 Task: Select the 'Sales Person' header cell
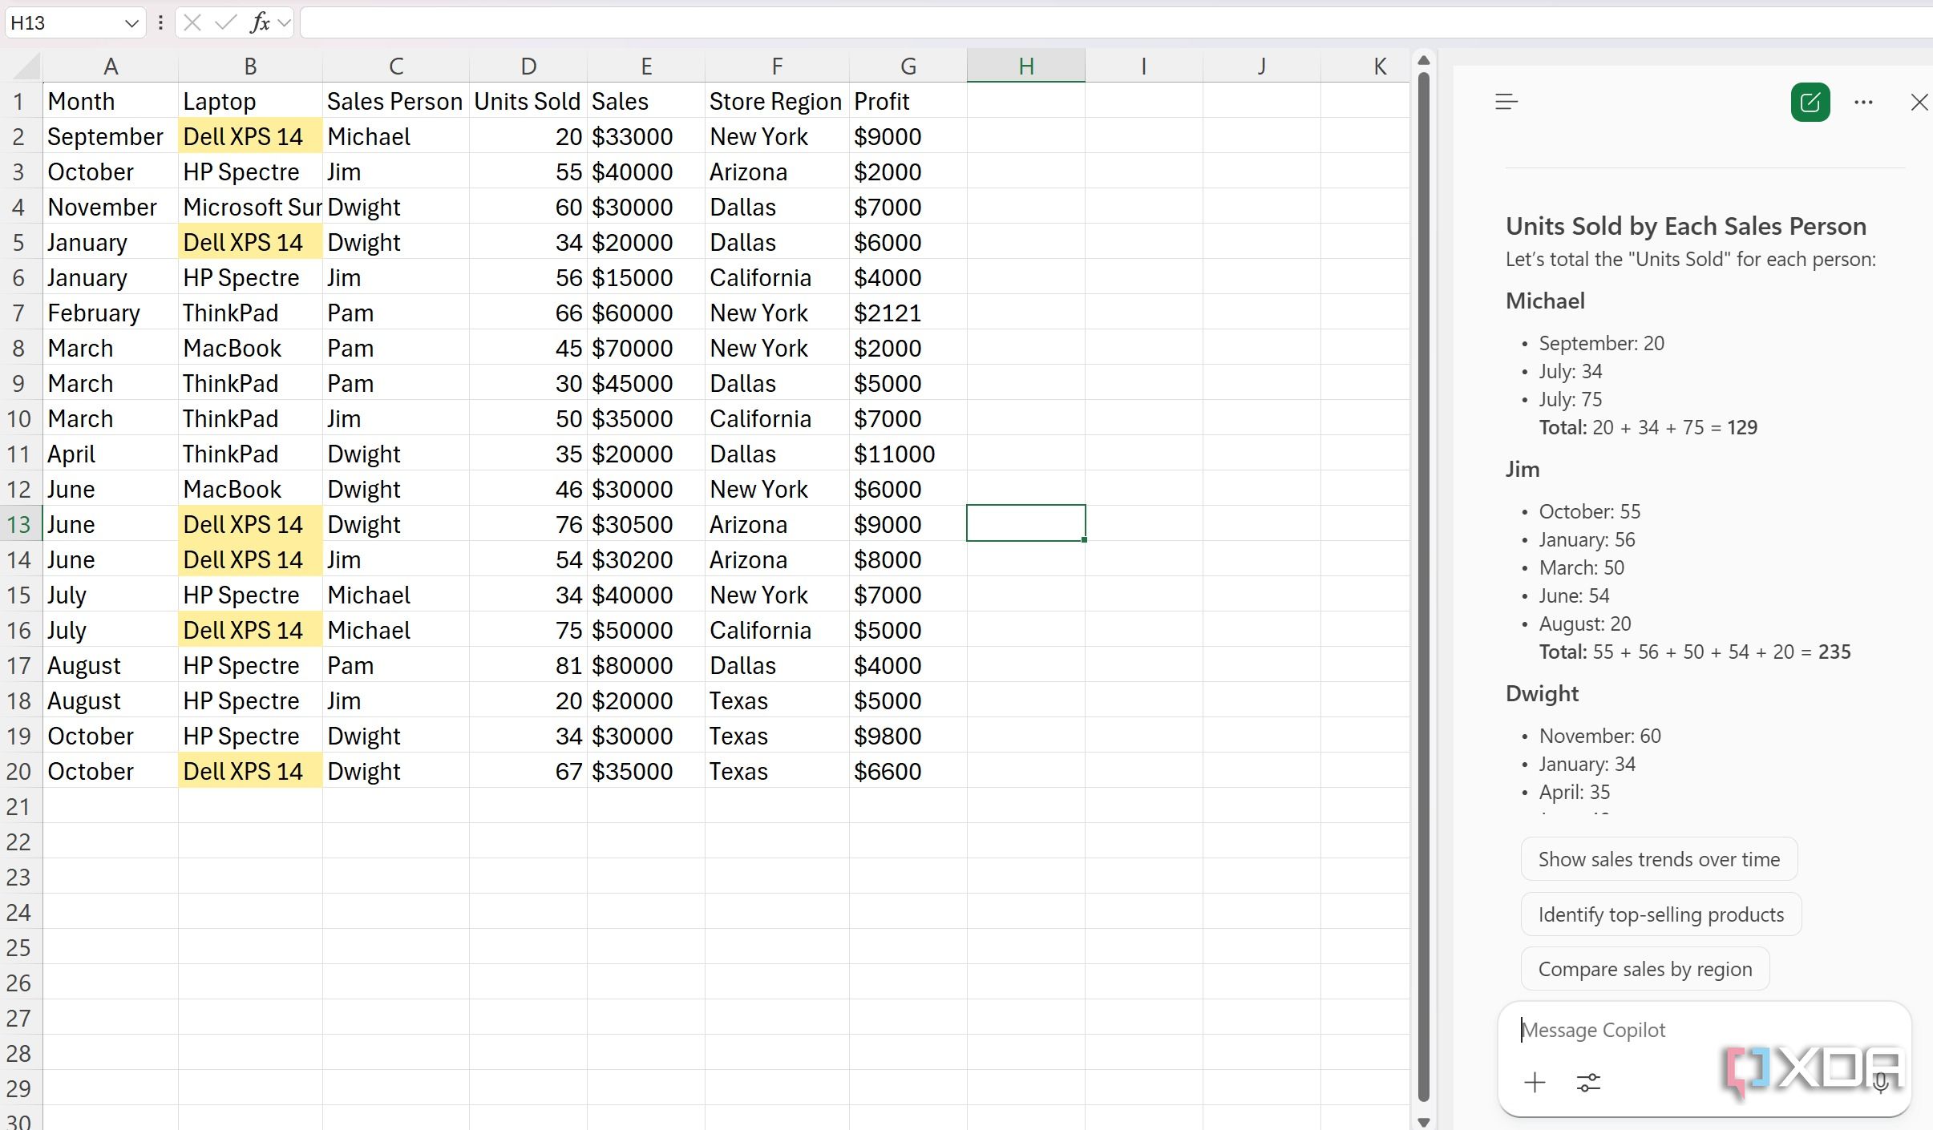[396, 102]
